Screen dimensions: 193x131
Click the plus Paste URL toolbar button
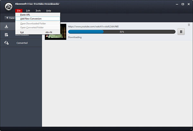tap(10, 18)
